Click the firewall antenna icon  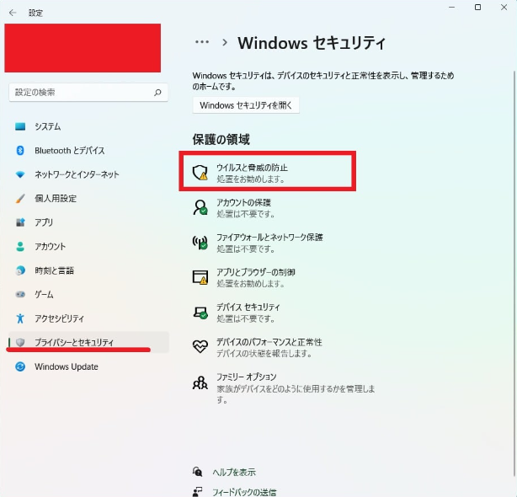pyautogui.click(x=200, y=243)
